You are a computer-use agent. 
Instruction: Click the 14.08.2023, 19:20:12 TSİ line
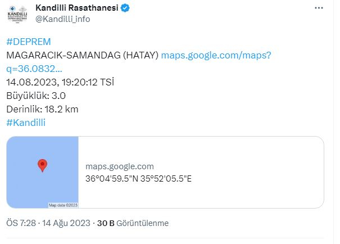click(x=60, y=82)
